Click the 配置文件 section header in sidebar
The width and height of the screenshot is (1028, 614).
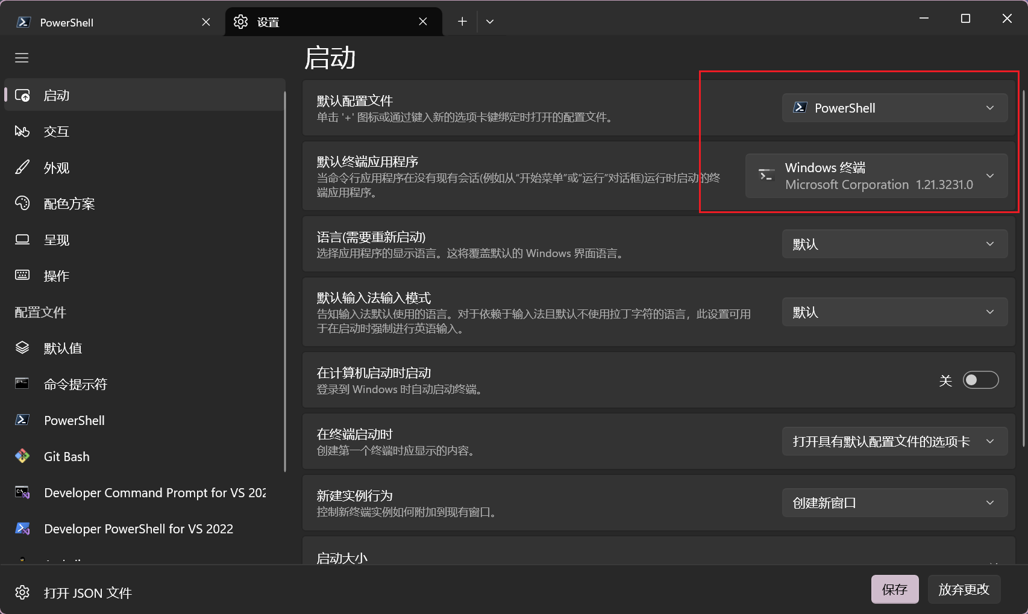(40, 312)
